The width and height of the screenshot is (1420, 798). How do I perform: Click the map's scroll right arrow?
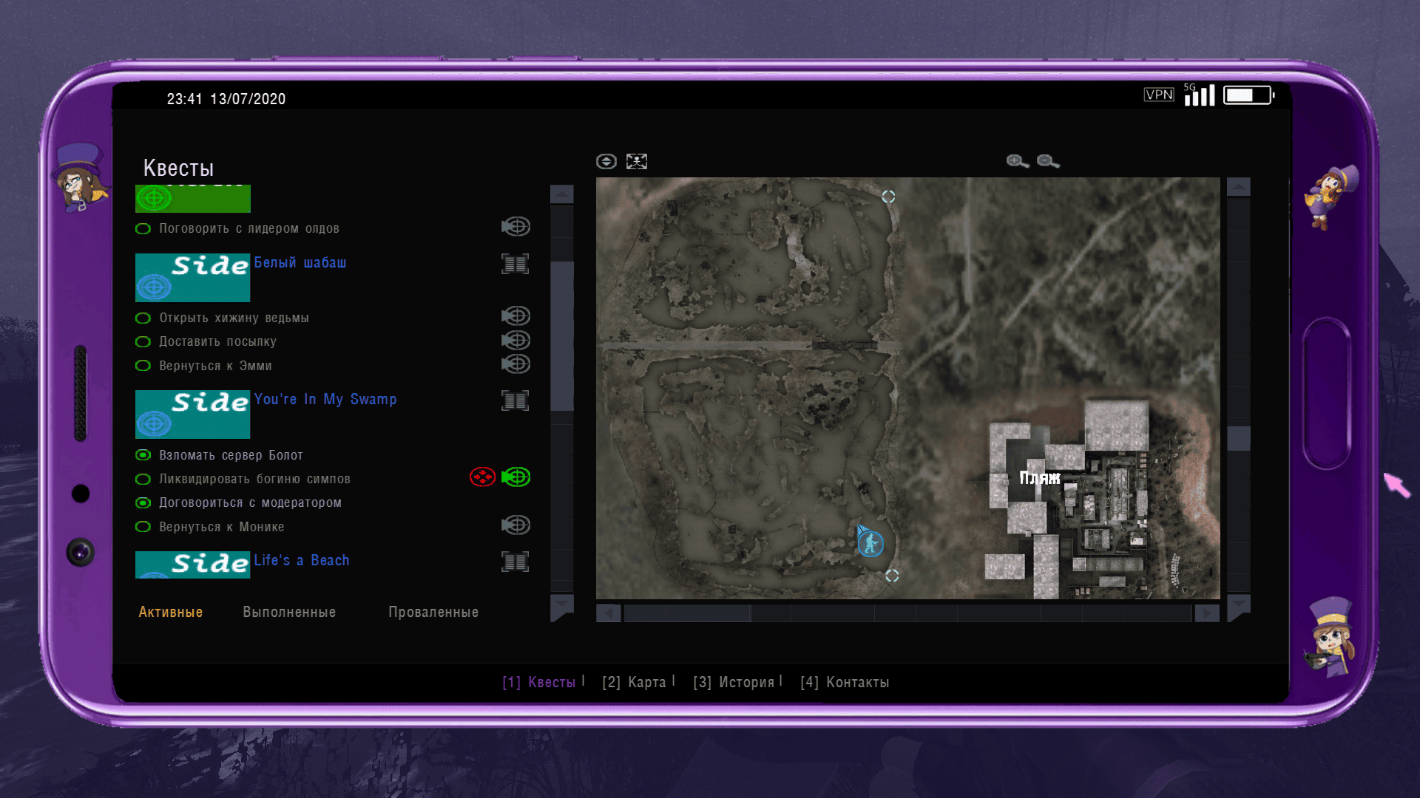click(x=1207, y=613)
